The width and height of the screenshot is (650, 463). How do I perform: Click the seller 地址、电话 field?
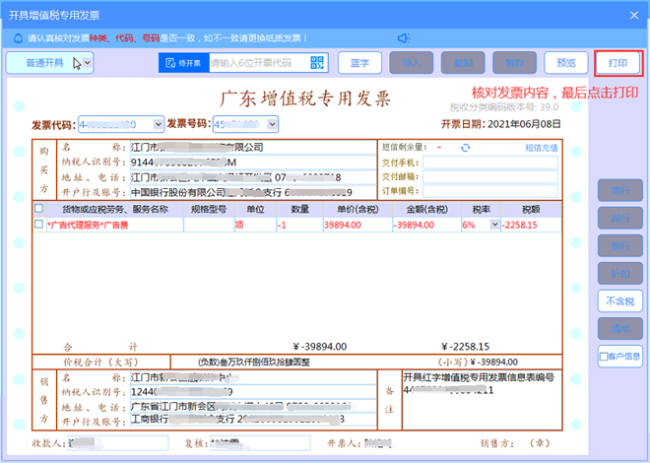point(253,406)
